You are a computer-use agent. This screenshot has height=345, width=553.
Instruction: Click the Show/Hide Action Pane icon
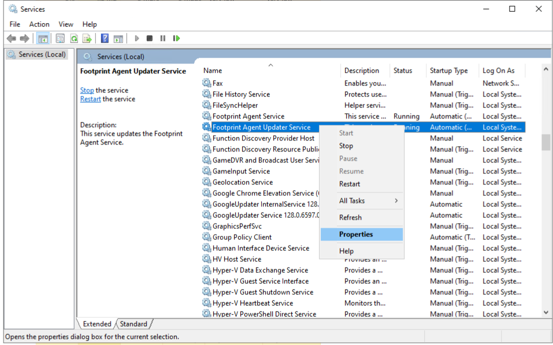(118, 38)
